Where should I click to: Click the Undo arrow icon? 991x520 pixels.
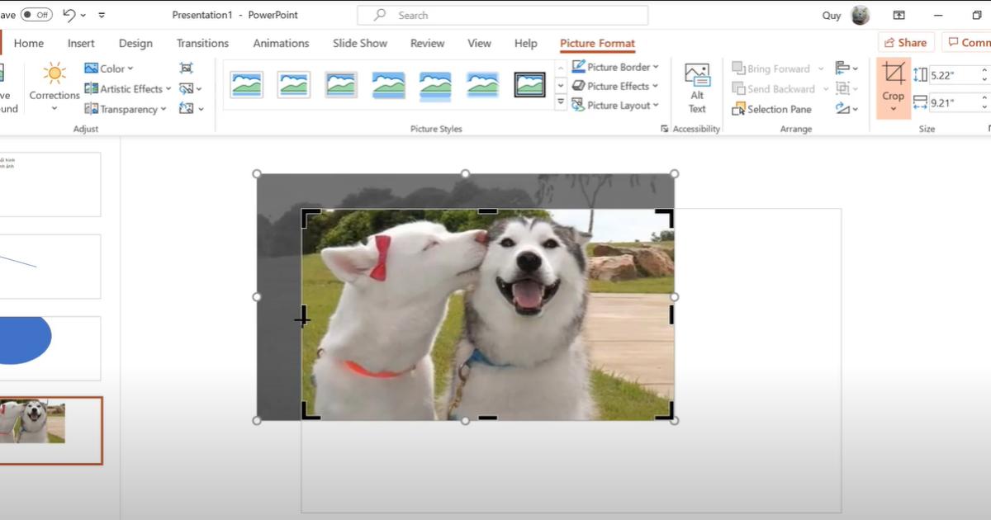[x=69, y=15]
